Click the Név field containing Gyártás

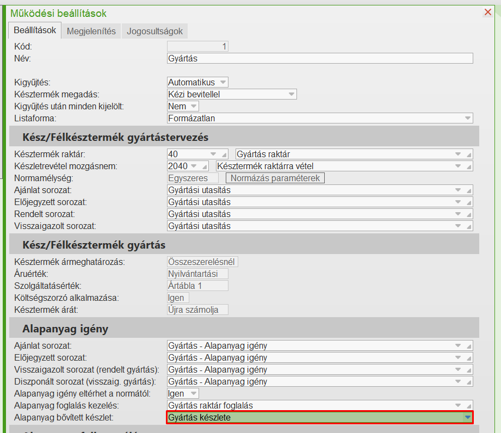coord(320,59)
